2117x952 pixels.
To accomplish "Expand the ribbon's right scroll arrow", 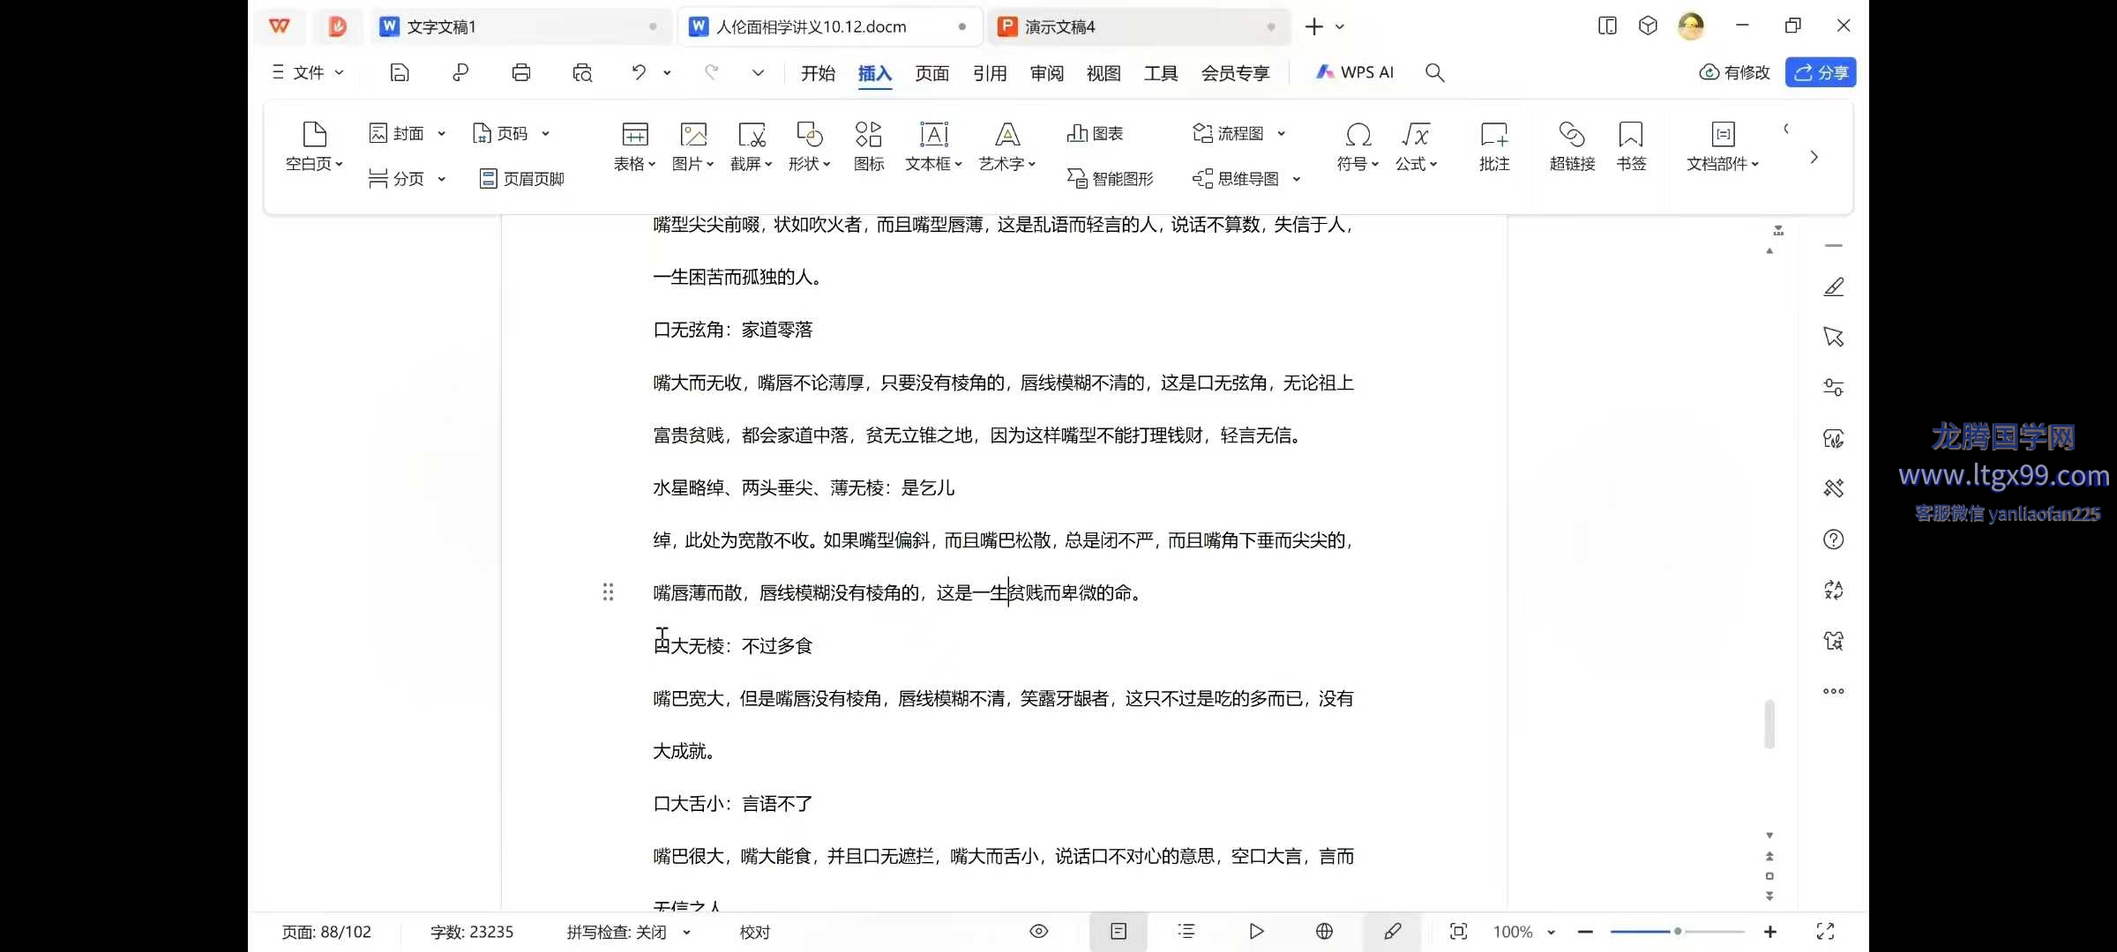I will pos(1814,157).
